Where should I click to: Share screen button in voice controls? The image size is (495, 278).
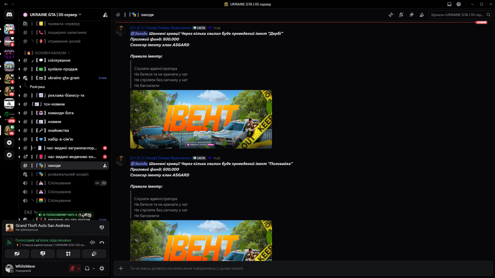[43, 254]
